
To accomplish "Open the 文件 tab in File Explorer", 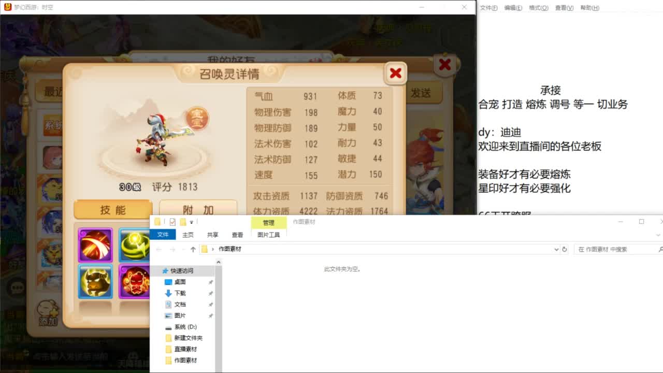I will pyautogui.click(x=163, y=235).
